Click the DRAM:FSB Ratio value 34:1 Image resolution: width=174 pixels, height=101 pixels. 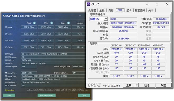click(79, 73)
